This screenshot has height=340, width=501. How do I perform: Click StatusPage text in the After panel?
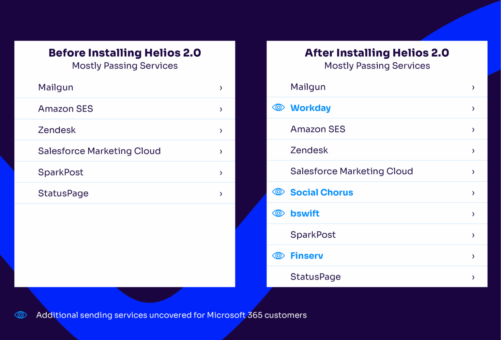coord(316,277)
